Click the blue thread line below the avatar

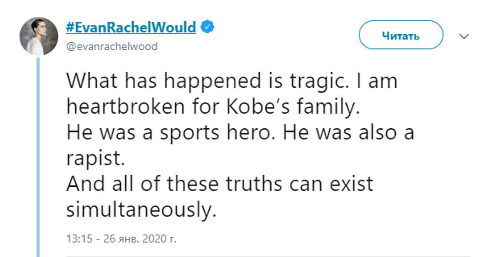click(38, 157)
